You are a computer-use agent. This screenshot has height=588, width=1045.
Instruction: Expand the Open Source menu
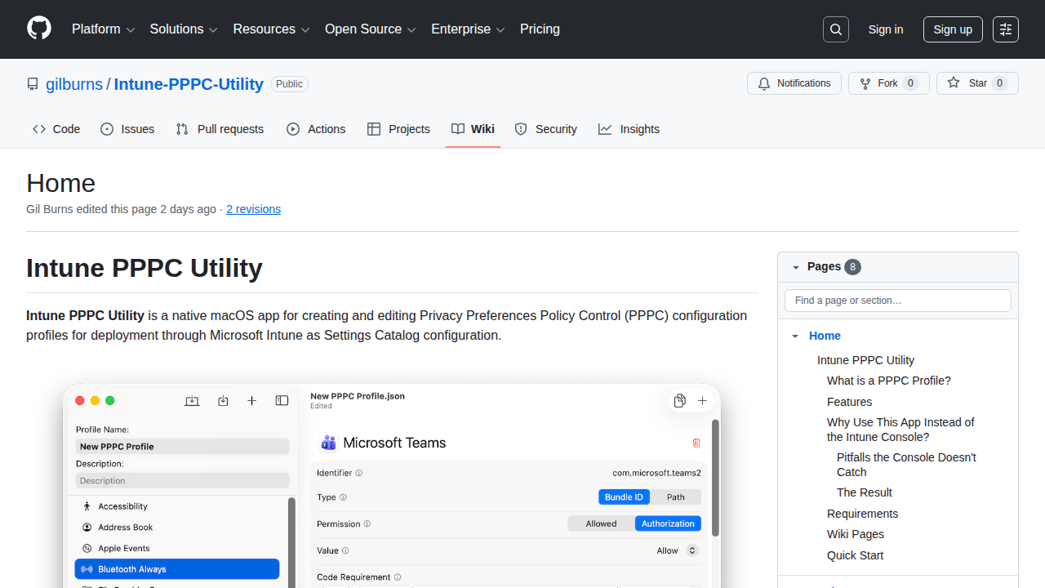370,29
